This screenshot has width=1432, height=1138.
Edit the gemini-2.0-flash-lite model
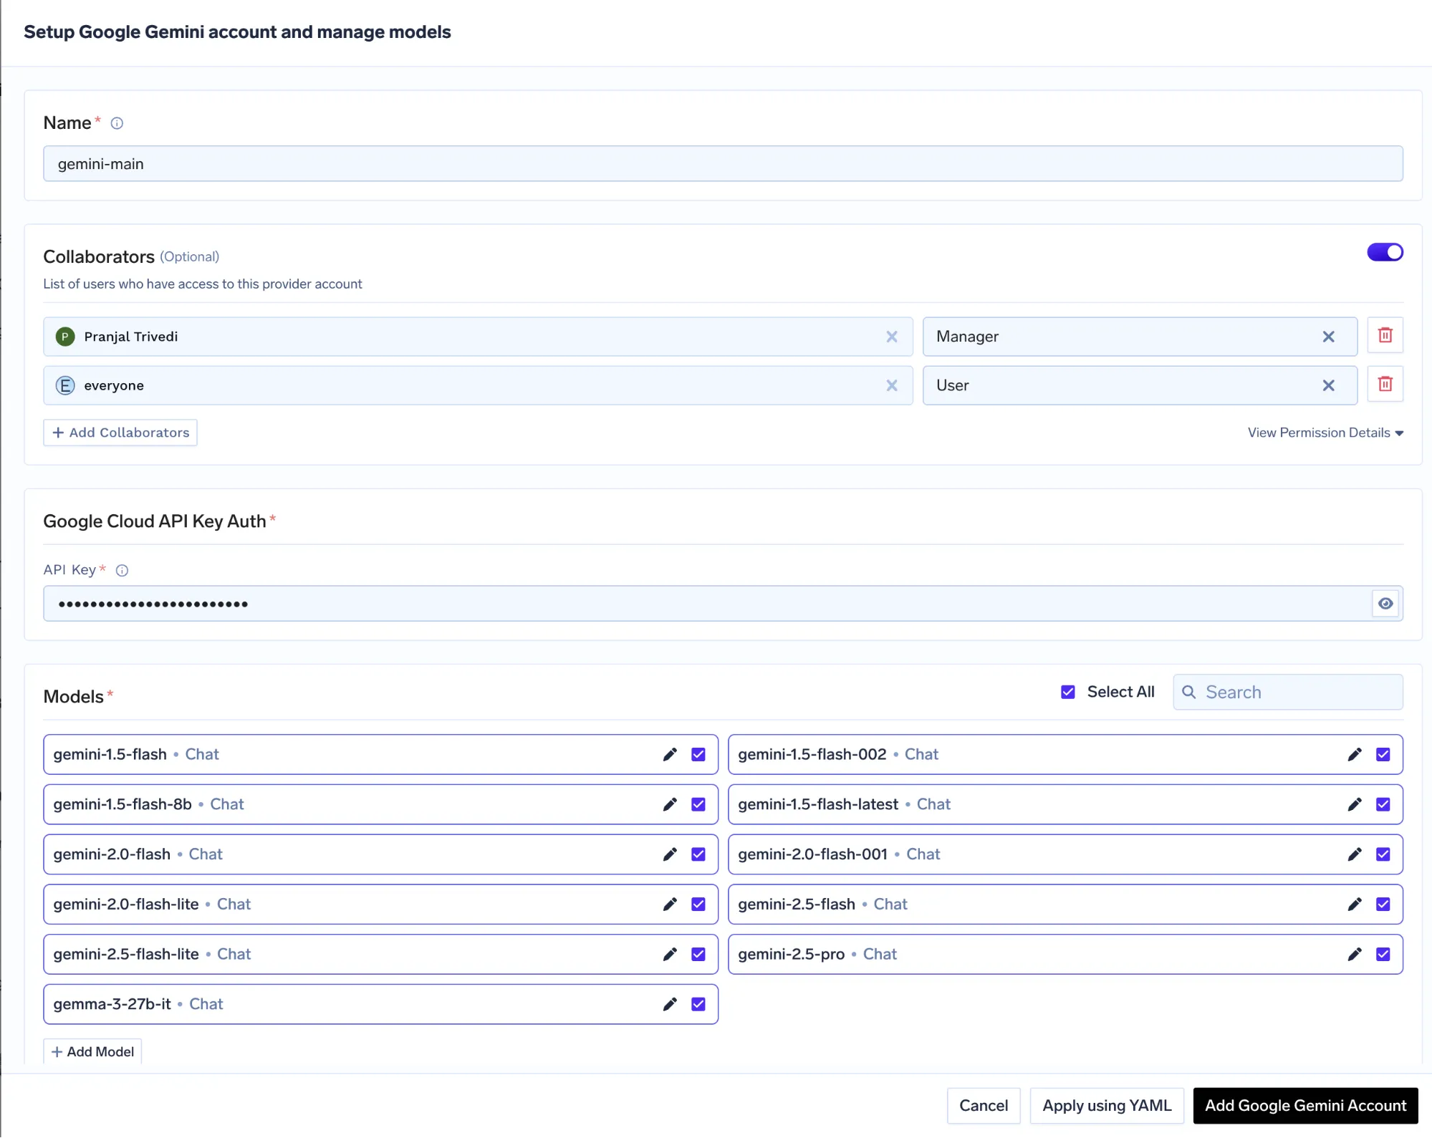[670, 904]
